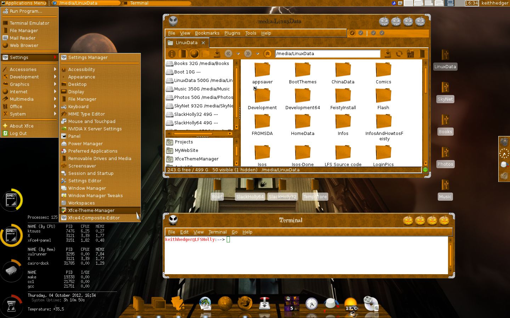510x318 pixels.
Task: Click the globe icon in file manager toolbar
Action: click(x=194, y=54)
